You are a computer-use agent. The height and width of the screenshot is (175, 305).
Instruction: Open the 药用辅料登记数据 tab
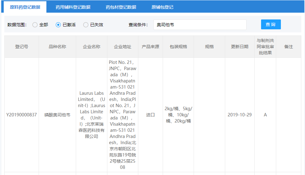tap(73, 7)
